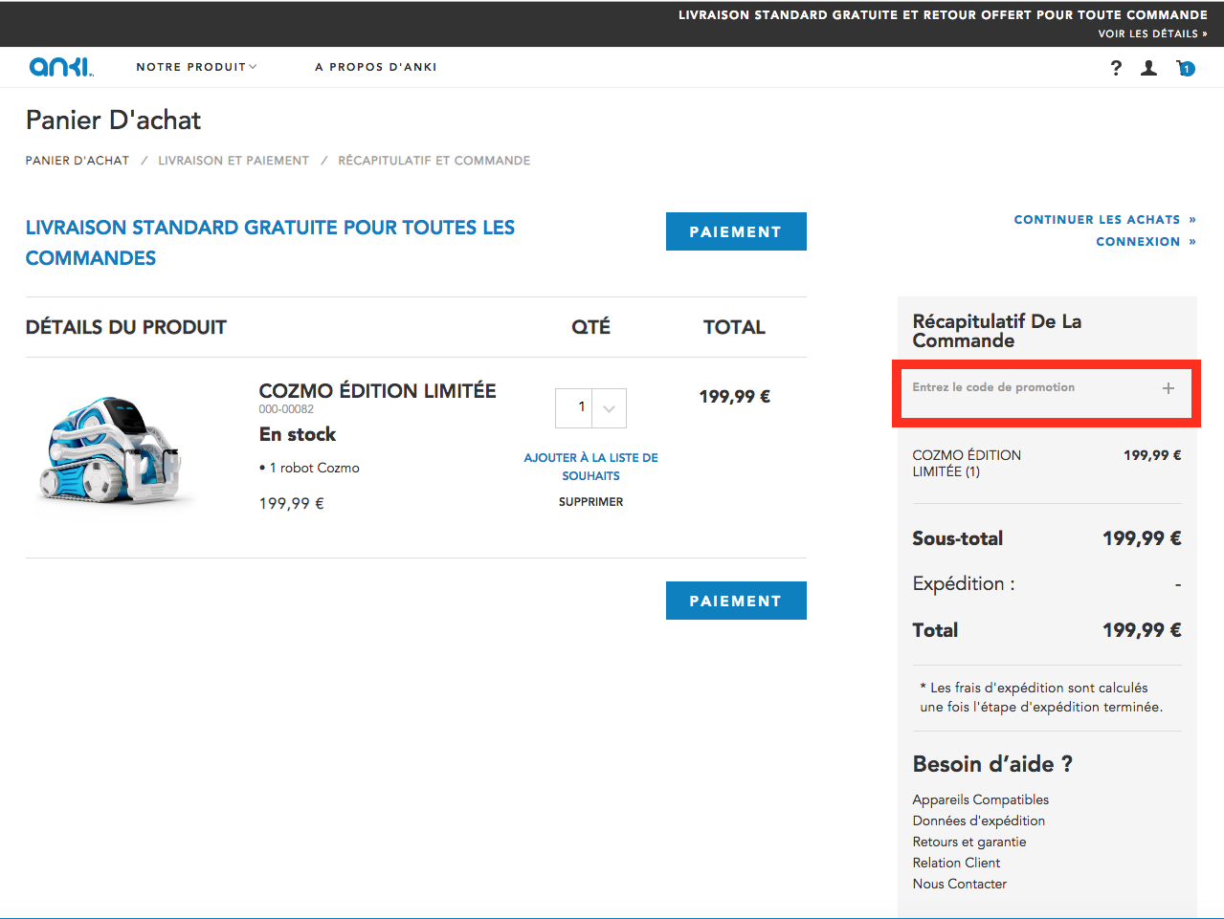
Task: Open Relation Client help link
Action: [x=956, y=863]
